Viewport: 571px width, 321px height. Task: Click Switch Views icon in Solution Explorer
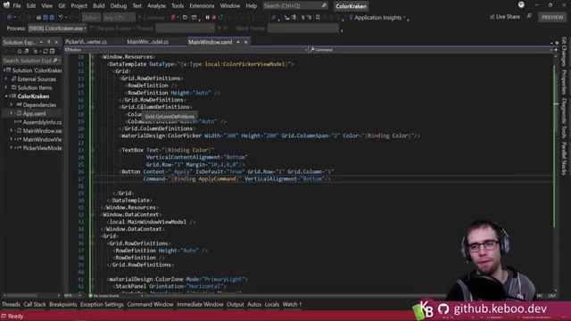click(x=26, y=52)
